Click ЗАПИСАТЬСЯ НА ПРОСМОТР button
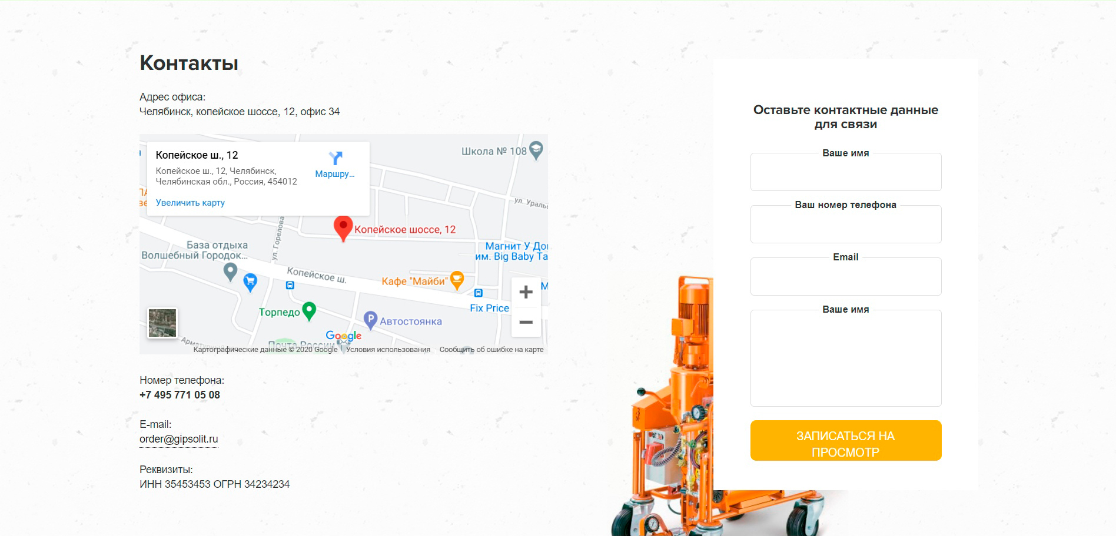This screenshot has height=536, width=1116. pyautogui.click(x=846, y=441)
